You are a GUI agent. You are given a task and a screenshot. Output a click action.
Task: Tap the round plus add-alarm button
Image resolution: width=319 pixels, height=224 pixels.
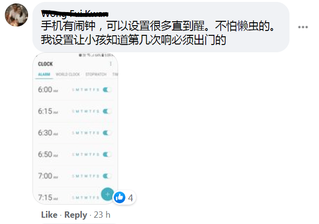(107, 194)
